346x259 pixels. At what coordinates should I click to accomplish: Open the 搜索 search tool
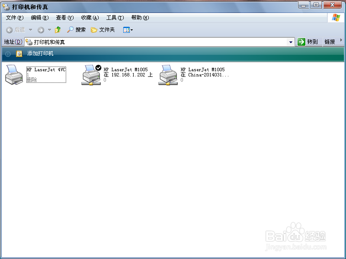pos(77,30)
